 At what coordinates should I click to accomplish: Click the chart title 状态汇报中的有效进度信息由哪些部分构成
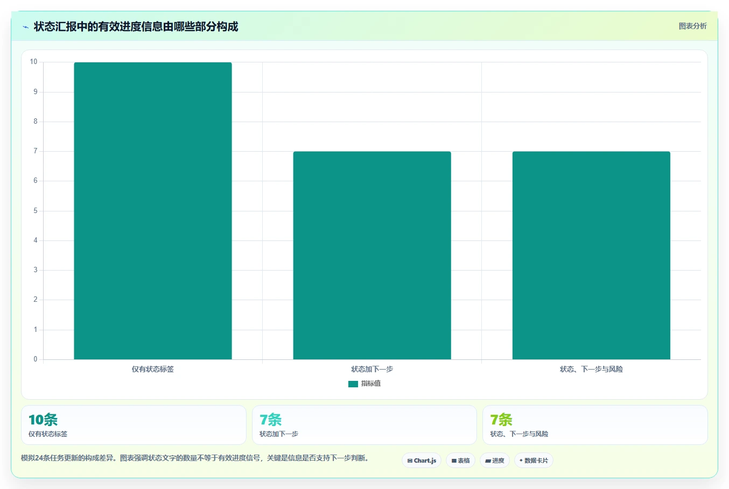coord(136,26)
